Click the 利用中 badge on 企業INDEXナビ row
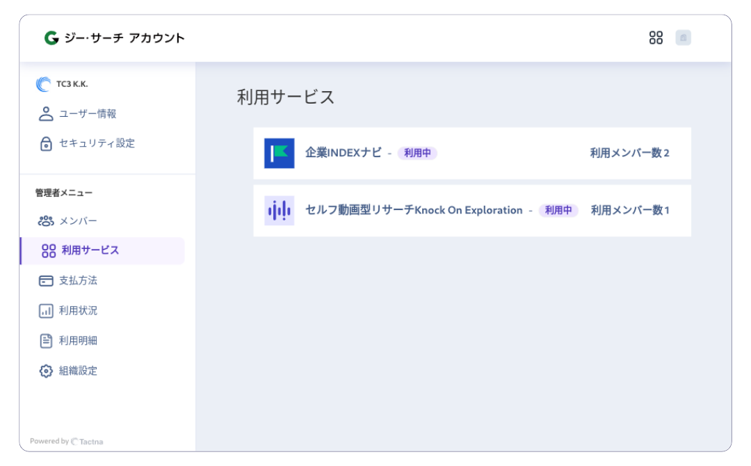The height and width of the screenshot is (466, 751). 417,153
